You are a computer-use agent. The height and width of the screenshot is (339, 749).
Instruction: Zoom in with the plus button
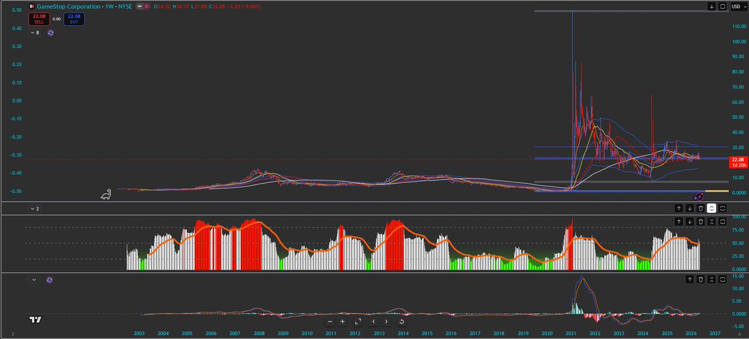(x=343, y=322)
